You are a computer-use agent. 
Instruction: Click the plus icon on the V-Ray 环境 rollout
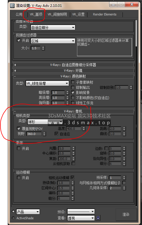coord(15,71)
